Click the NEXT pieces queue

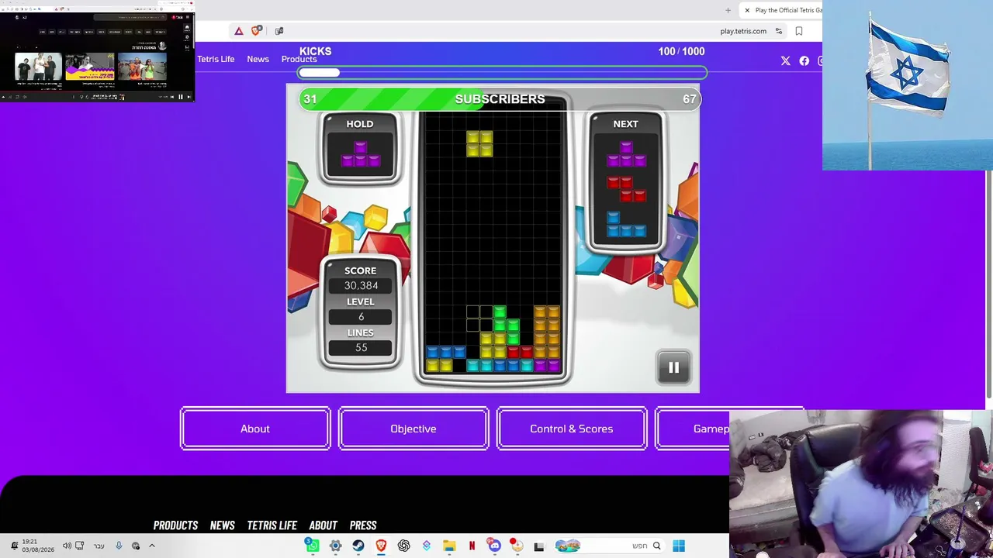(x=626, y=183)
